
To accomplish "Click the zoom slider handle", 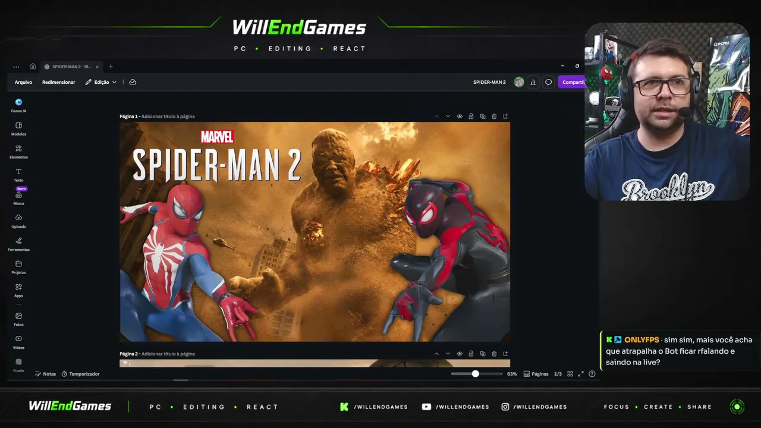I will coord(475,374).
